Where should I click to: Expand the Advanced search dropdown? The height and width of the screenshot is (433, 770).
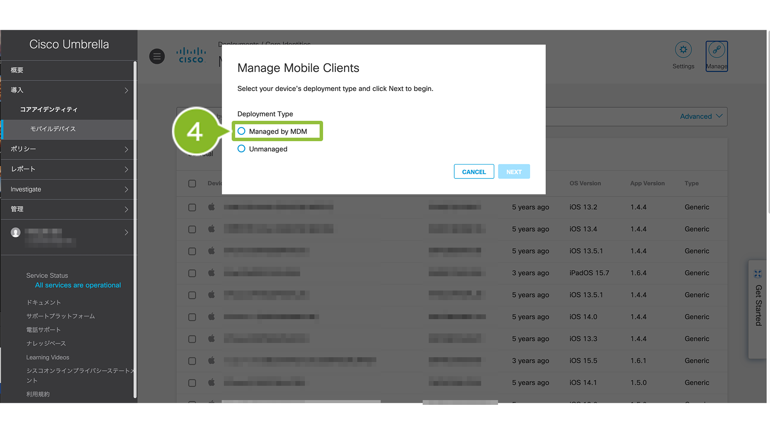pos(701,116)
